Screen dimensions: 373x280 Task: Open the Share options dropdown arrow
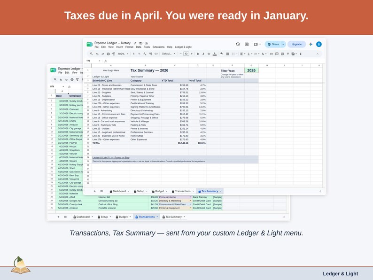point(283,44)
